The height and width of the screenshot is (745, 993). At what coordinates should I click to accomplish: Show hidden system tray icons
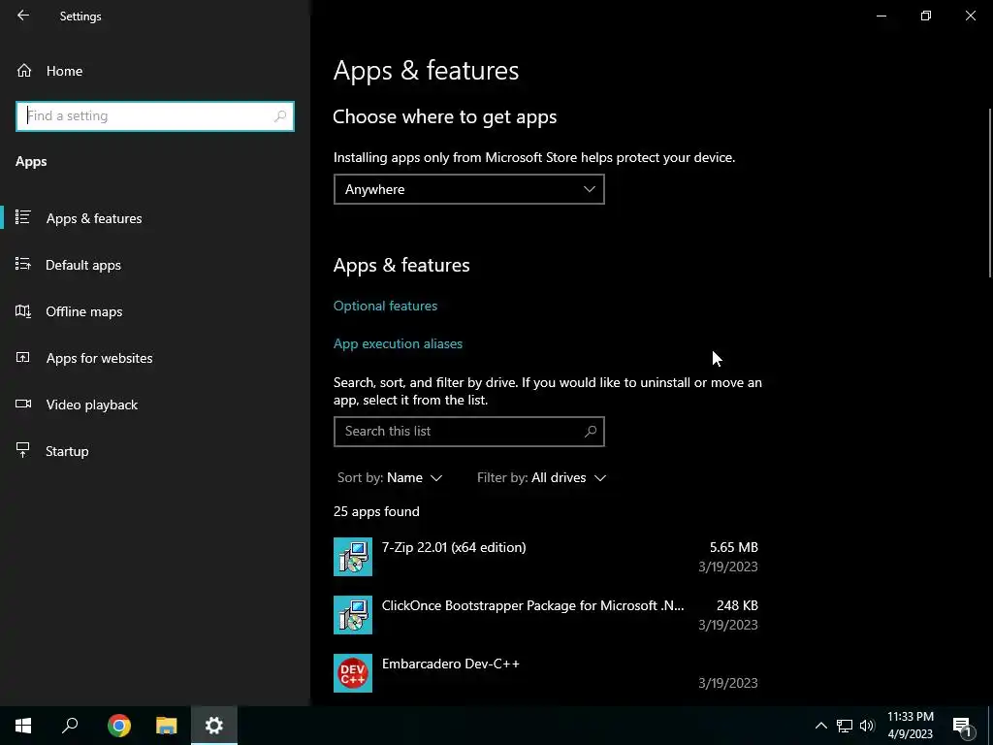click(x=820, y=726)
